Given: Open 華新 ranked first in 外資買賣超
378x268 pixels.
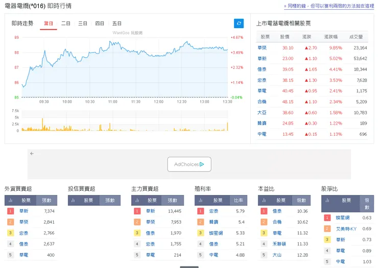Looking at the screenshot, I should (x=23, y=211).
